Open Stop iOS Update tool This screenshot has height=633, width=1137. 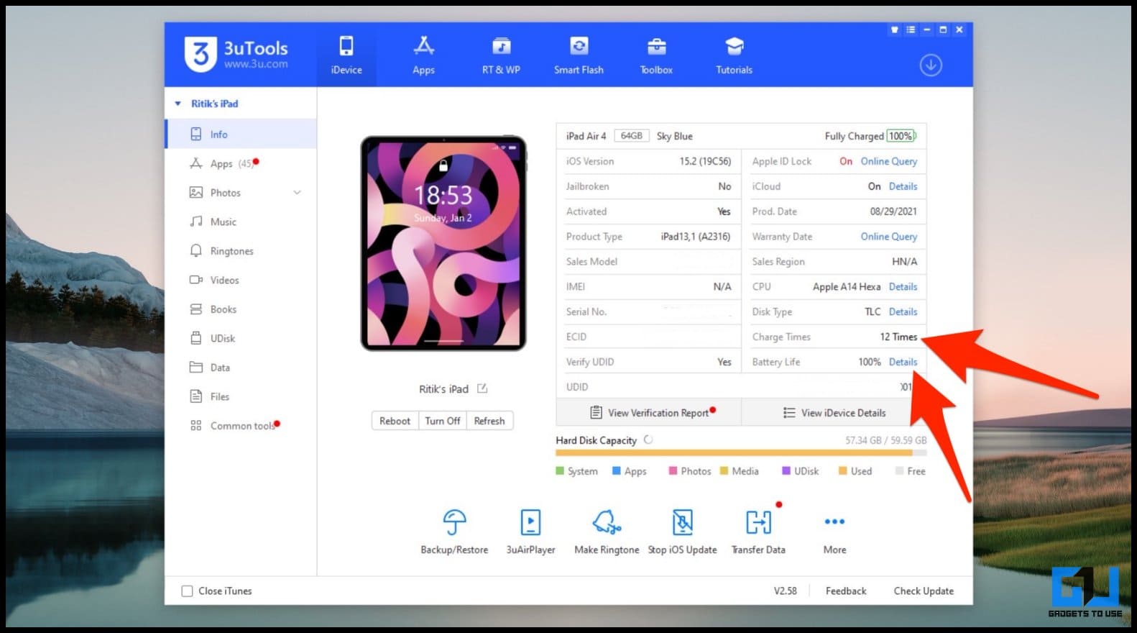click(x=682, y=532)
